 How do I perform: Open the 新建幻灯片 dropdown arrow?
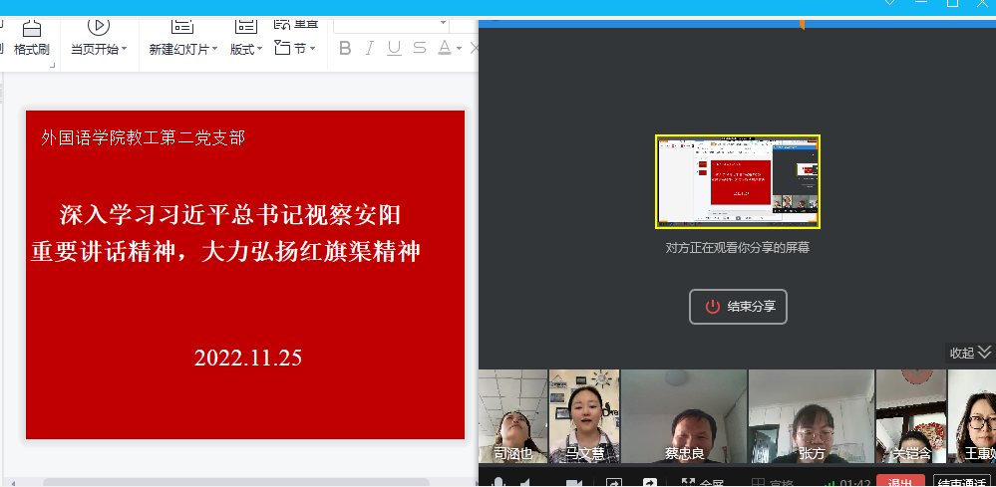click(215, 49)
